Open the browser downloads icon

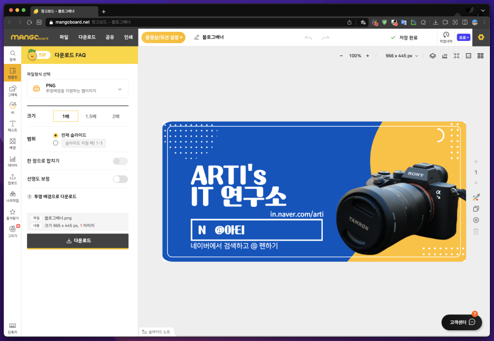pyautogui.click(x=435, y=22)
